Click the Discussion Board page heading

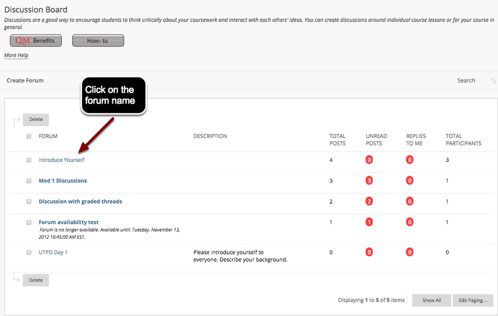point(36,9)
